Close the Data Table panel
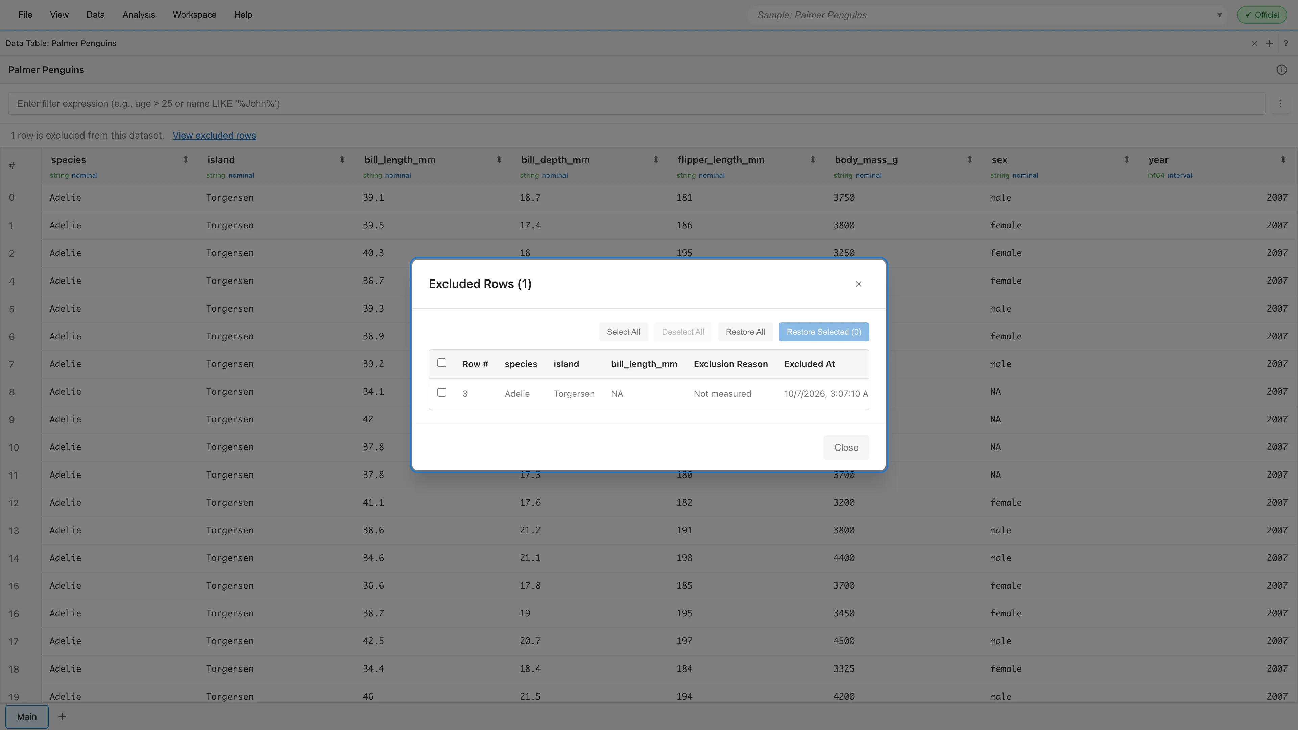Screen dimensions: 1298x730 [x=1254, y=43]
